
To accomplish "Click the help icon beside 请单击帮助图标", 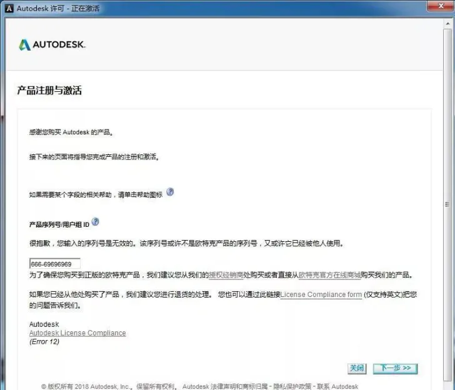I will point(170,192).
